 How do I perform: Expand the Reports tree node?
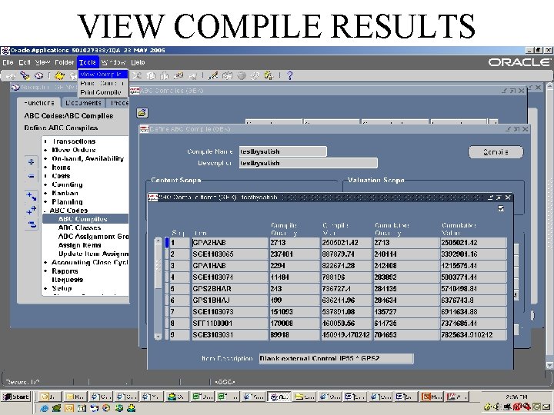(45, 271)
